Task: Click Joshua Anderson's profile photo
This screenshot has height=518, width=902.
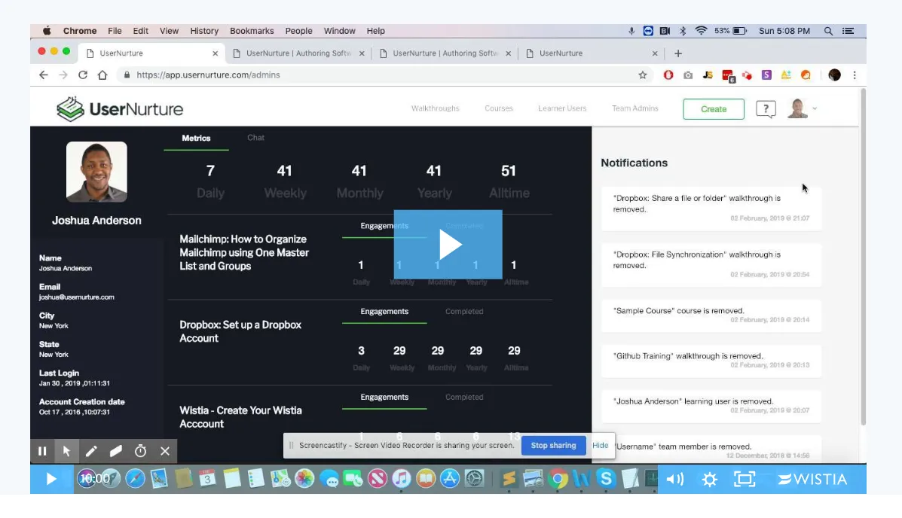Action: point(96,172)
